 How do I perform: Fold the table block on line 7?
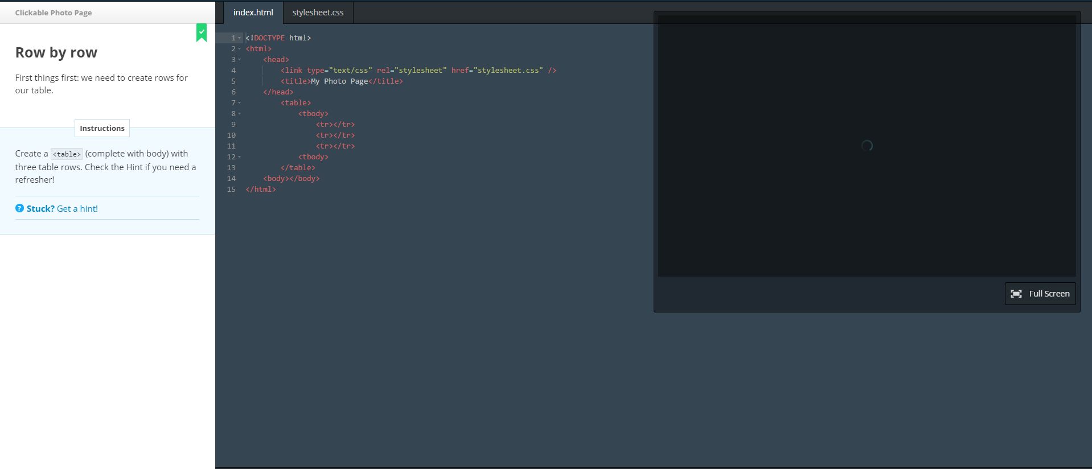(x=240, y=103)
